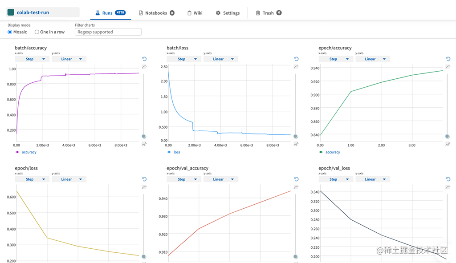Open epoch/val_loss x-axis Step dropdown
Screen dimensions: 456x263
(x=336, y=179)
